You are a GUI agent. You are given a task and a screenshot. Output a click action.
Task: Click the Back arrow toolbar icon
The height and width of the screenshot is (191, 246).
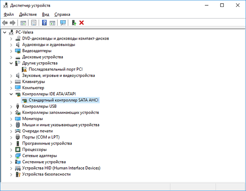coord(5,23)
